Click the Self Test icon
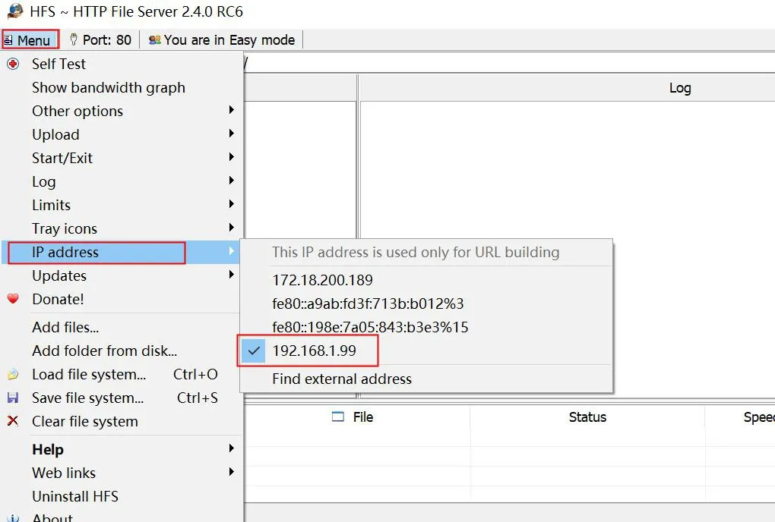Viewport: 775px width, 522px height. (11, 64)
